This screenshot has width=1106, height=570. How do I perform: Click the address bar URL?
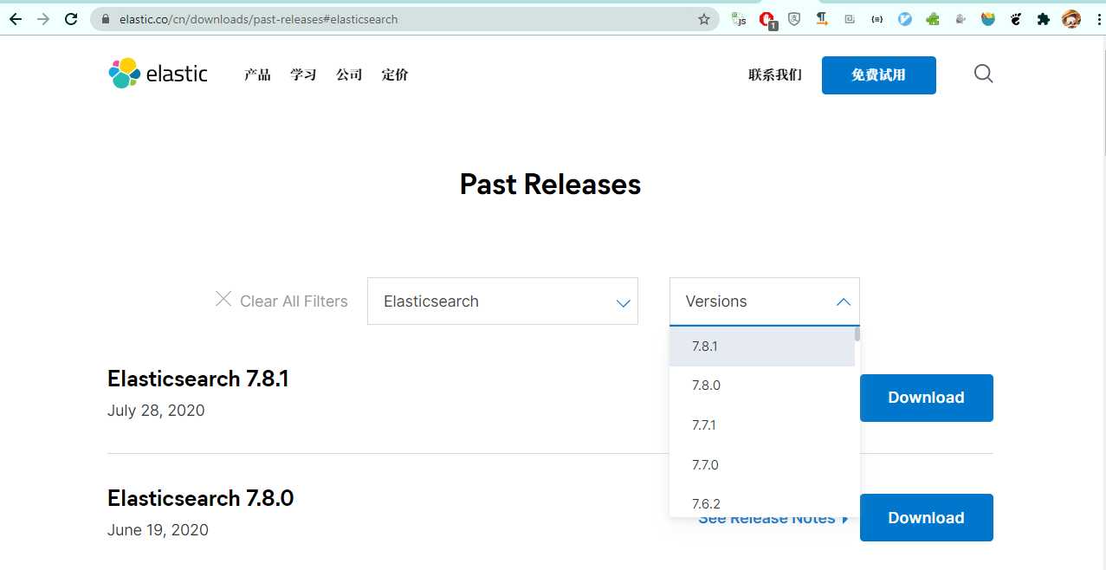(259, 19)
